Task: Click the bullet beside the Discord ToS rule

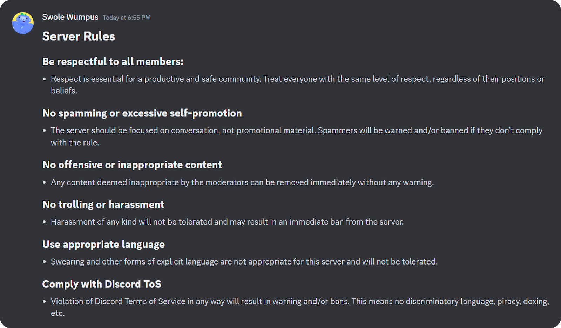Action: tap(44, 301)
